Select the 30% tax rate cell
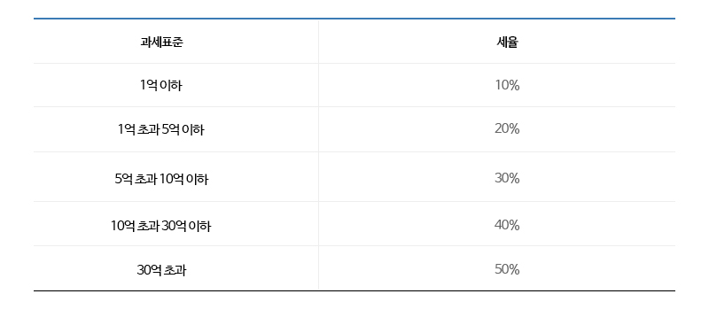709x325 pixels. [507, 179]
